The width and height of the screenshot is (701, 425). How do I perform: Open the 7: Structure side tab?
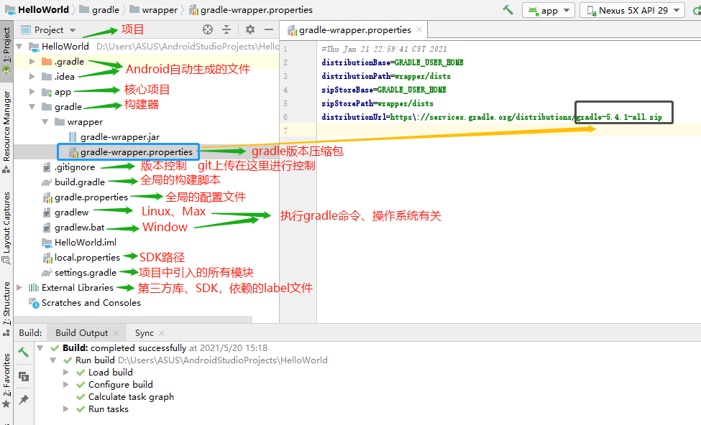coord(6,309)
